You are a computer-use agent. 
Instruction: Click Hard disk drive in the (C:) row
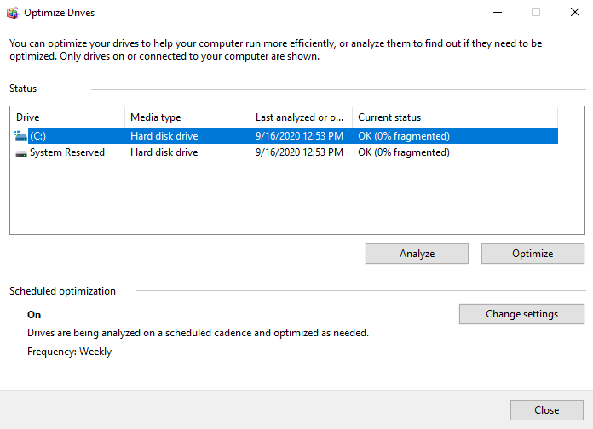(x=164, y=136)
